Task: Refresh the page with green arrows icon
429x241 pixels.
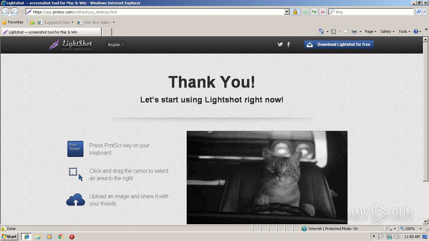Action: point(314,12)
